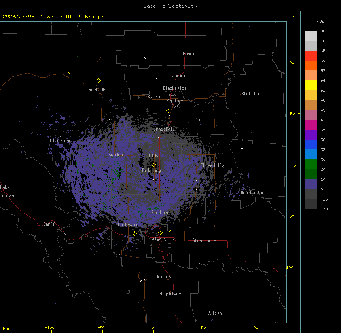This screenshot has width=341, height=333.
Task: Click the Didsbury town label
Action: 152,170
